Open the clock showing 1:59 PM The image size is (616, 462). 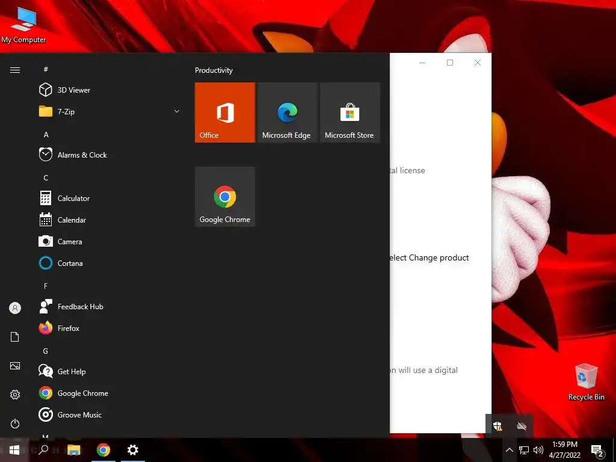(565, 450)
